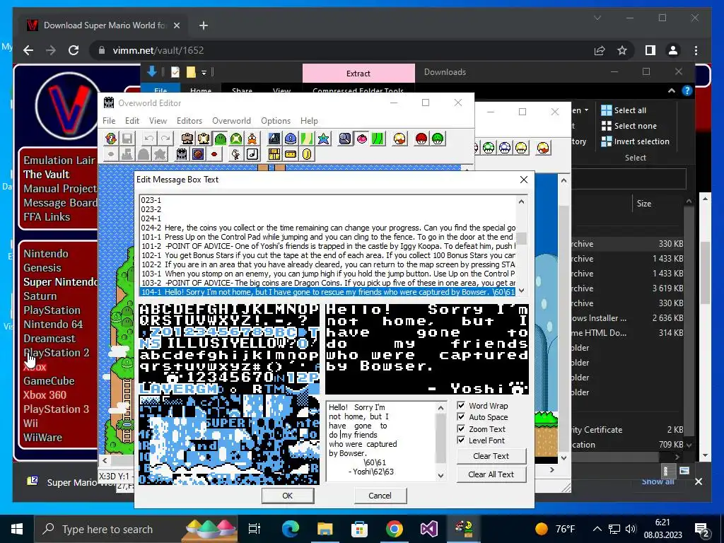Click the redo arrow in Overworld Editor toolbar

click(165, 139)
